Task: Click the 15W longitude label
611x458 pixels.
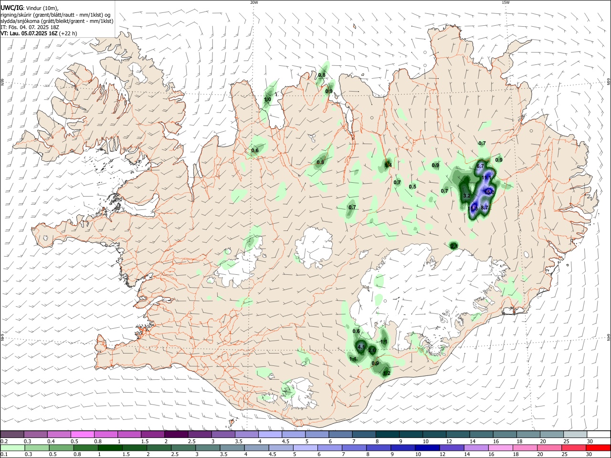Action: [x=505, y=2]
